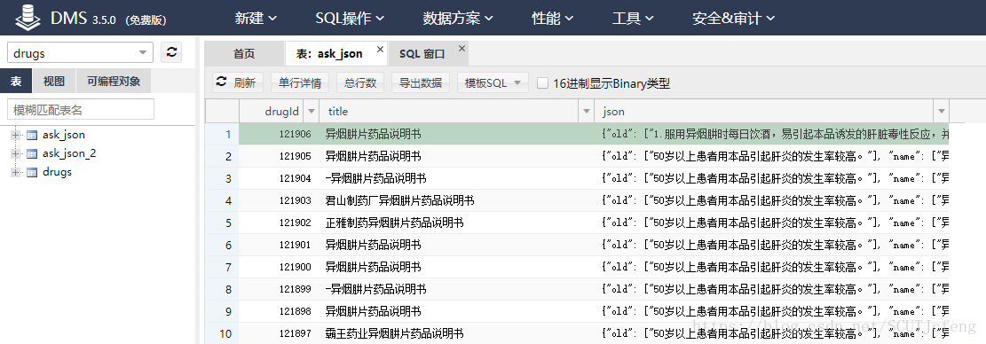Click drugId cell 121897
Screen dimensions: 986x344
point(280,333)
